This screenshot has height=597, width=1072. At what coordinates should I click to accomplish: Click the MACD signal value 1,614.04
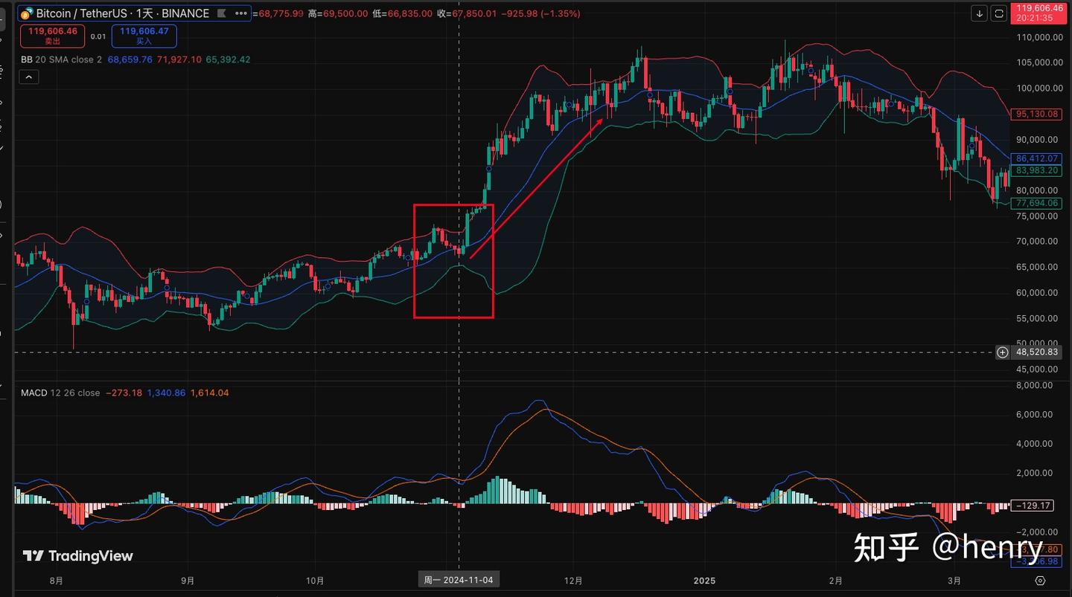tap(210, 393)
